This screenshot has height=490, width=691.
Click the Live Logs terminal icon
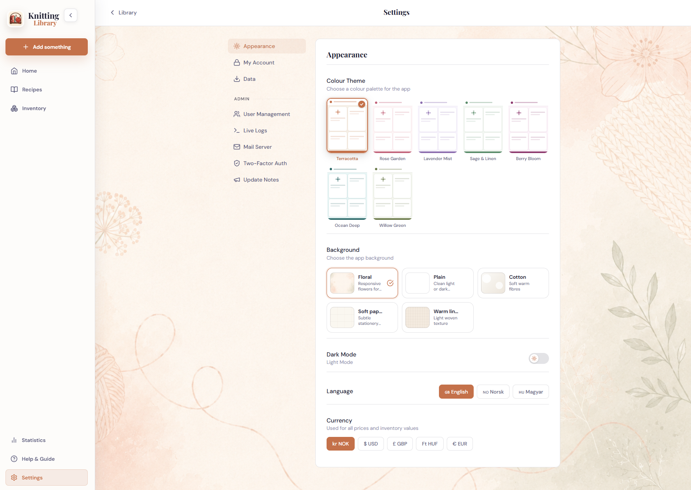pos(237,130)
